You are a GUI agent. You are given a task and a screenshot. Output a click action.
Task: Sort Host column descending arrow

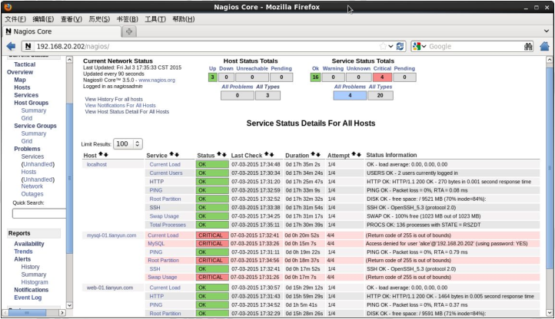tap(106, 155)
